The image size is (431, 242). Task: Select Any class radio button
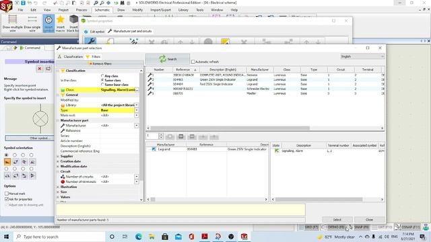pyautogui.click(x=102, y=76)
